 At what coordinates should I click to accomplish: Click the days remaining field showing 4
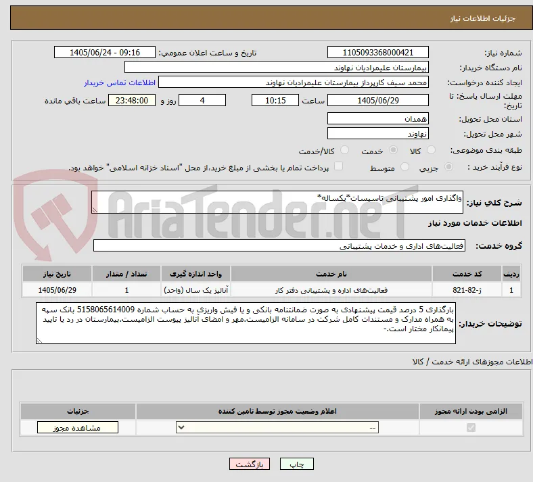pyautogui.click(x=202, y=100)
